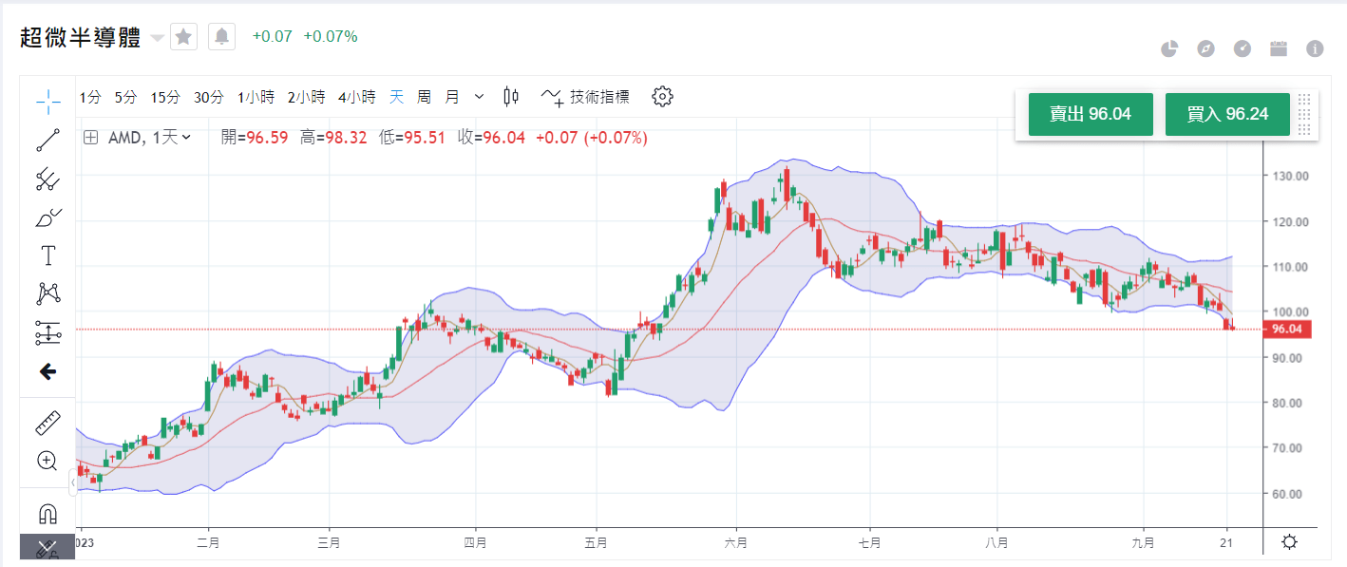This screenshot has width=1347, height=567.
Task: Choose the pitchfork drawing tool
Action: pyautogui.click(x=47, y=179)
